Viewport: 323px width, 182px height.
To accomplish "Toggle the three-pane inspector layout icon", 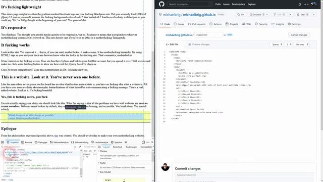I will tap(99, 147).
